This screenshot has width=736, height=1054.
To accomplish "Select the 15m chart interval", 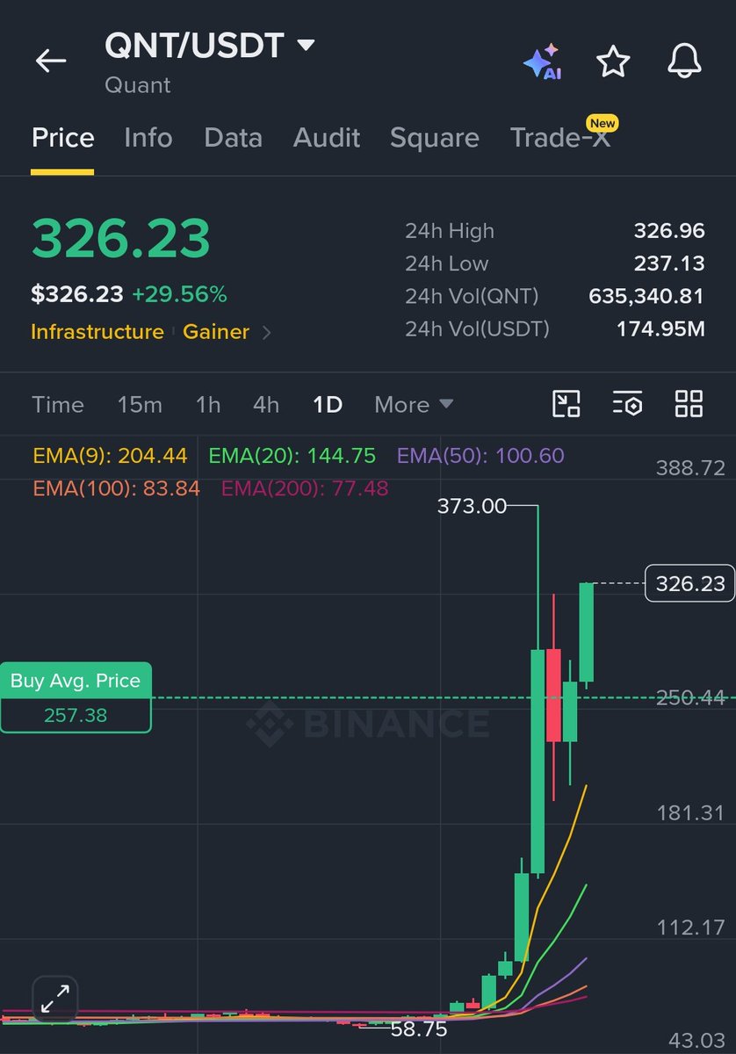I will pos(140,405).
